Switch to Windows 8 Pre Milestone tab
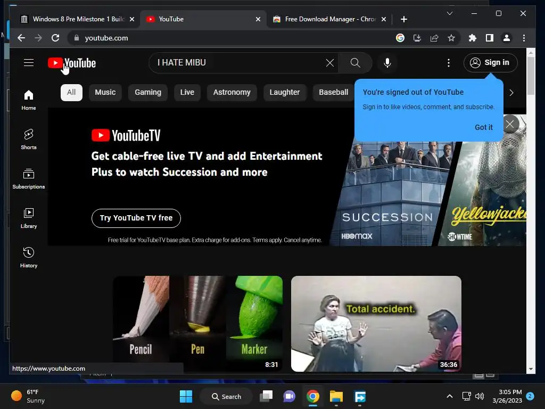This screenshot has width=545, height=409. tap(78, 19)
